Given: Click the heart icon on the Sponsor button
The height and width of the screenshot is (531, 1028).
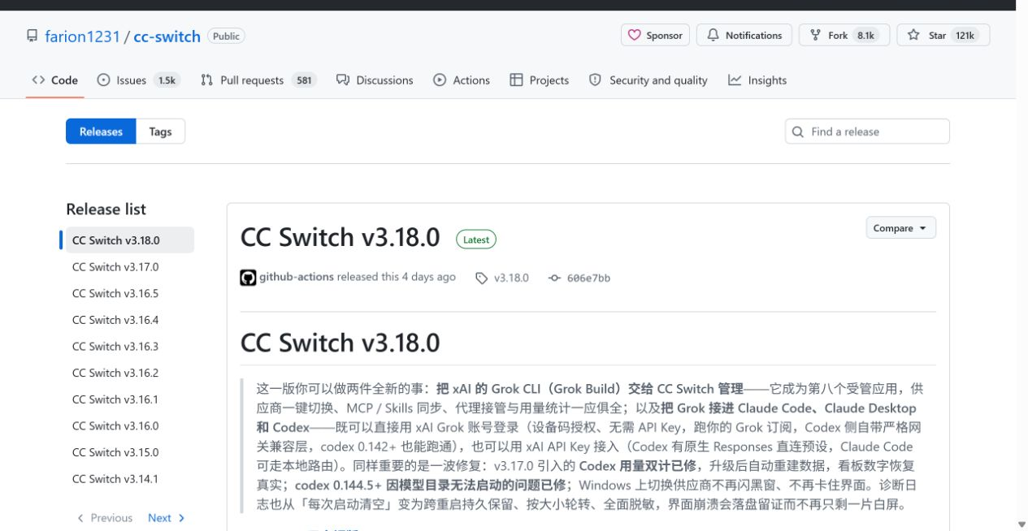Looking at the screenshot, I should (x=635, y=35).
